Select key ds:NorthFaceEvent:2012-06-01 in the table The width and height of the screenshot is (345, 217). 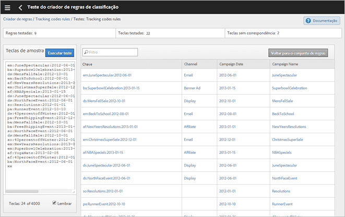106,178
